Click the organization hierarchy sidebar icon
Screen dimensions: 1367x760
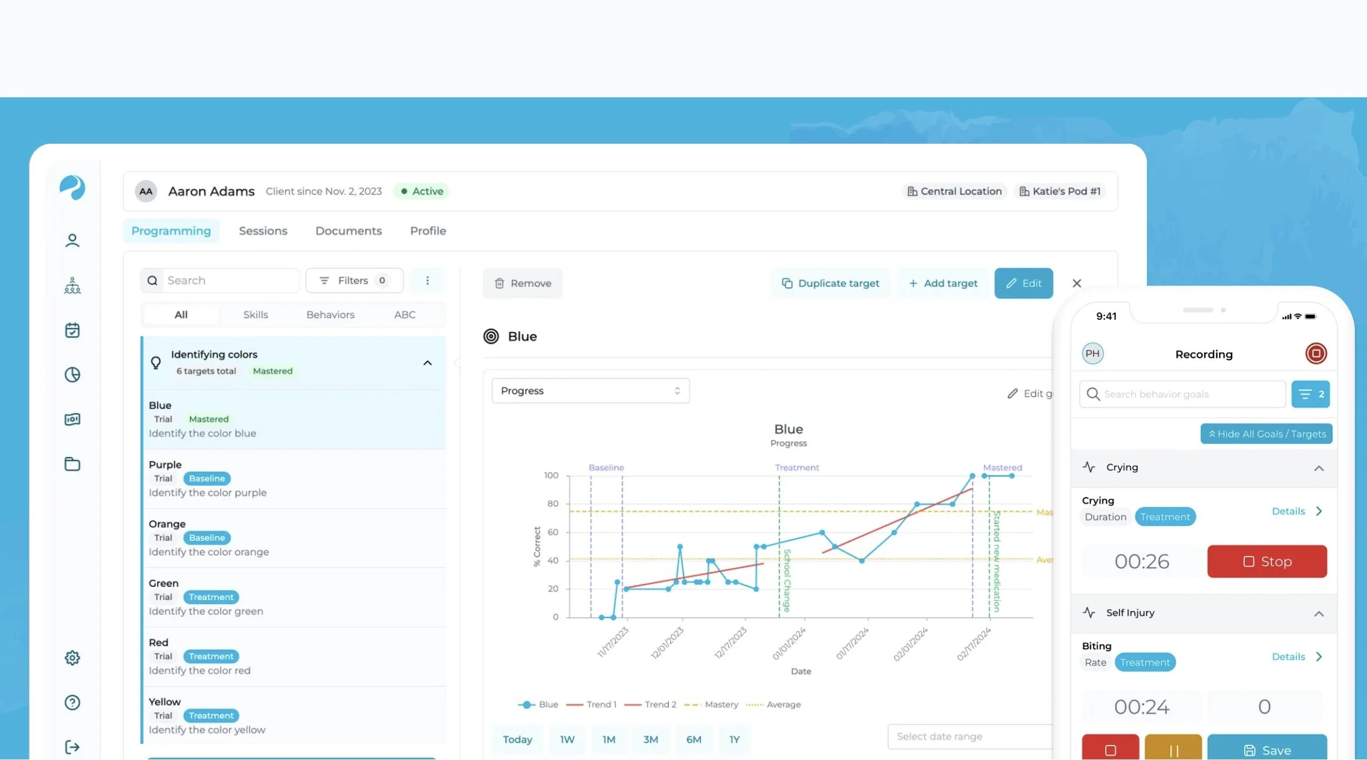(x=72, y=285)
